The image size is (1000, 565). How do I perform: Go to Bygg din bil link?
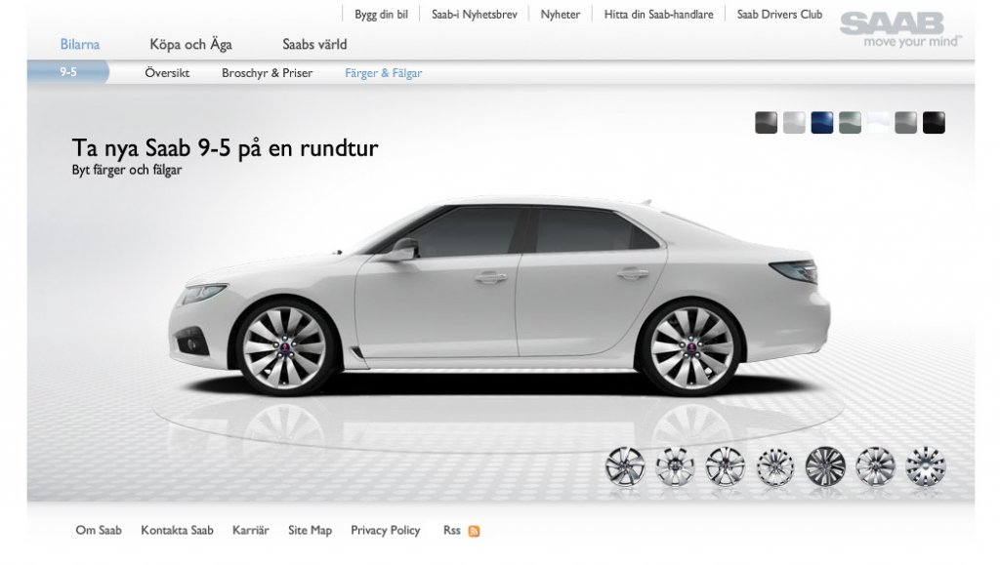pyautogui.click(x=382, y=14)
